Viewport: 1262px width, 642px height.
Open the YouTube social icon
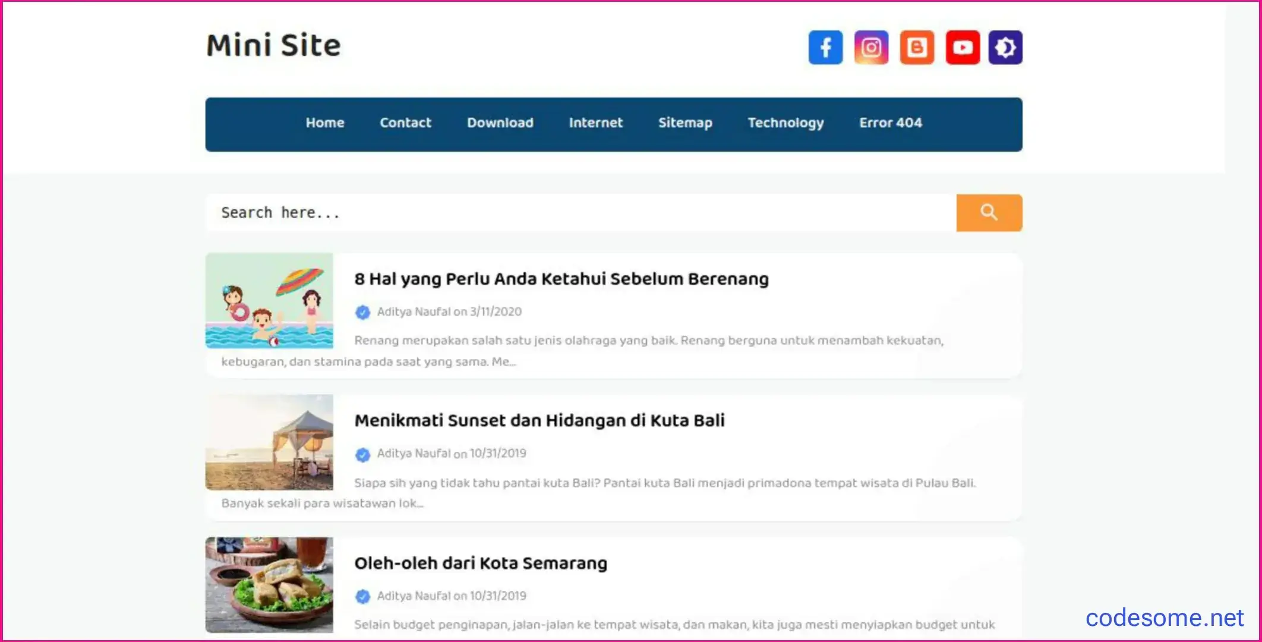[x=963, y=47]
